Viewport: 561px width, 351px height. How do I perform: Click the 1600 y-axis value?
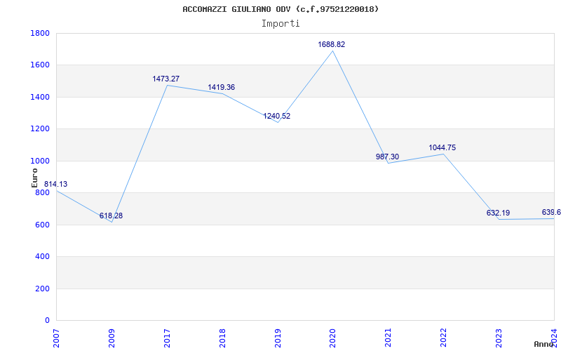coord(40,65)
